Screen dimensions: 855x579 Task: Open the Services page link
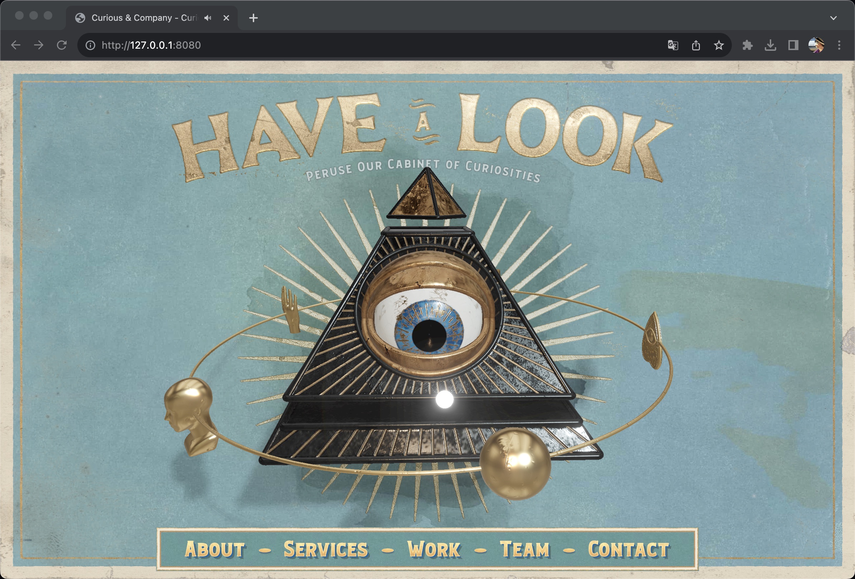pyautogui.click(x=325, y=549)
